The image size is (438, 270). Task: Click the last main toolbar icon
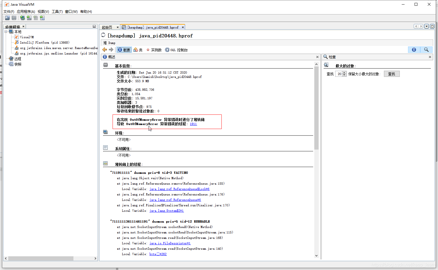pos(42,18)
